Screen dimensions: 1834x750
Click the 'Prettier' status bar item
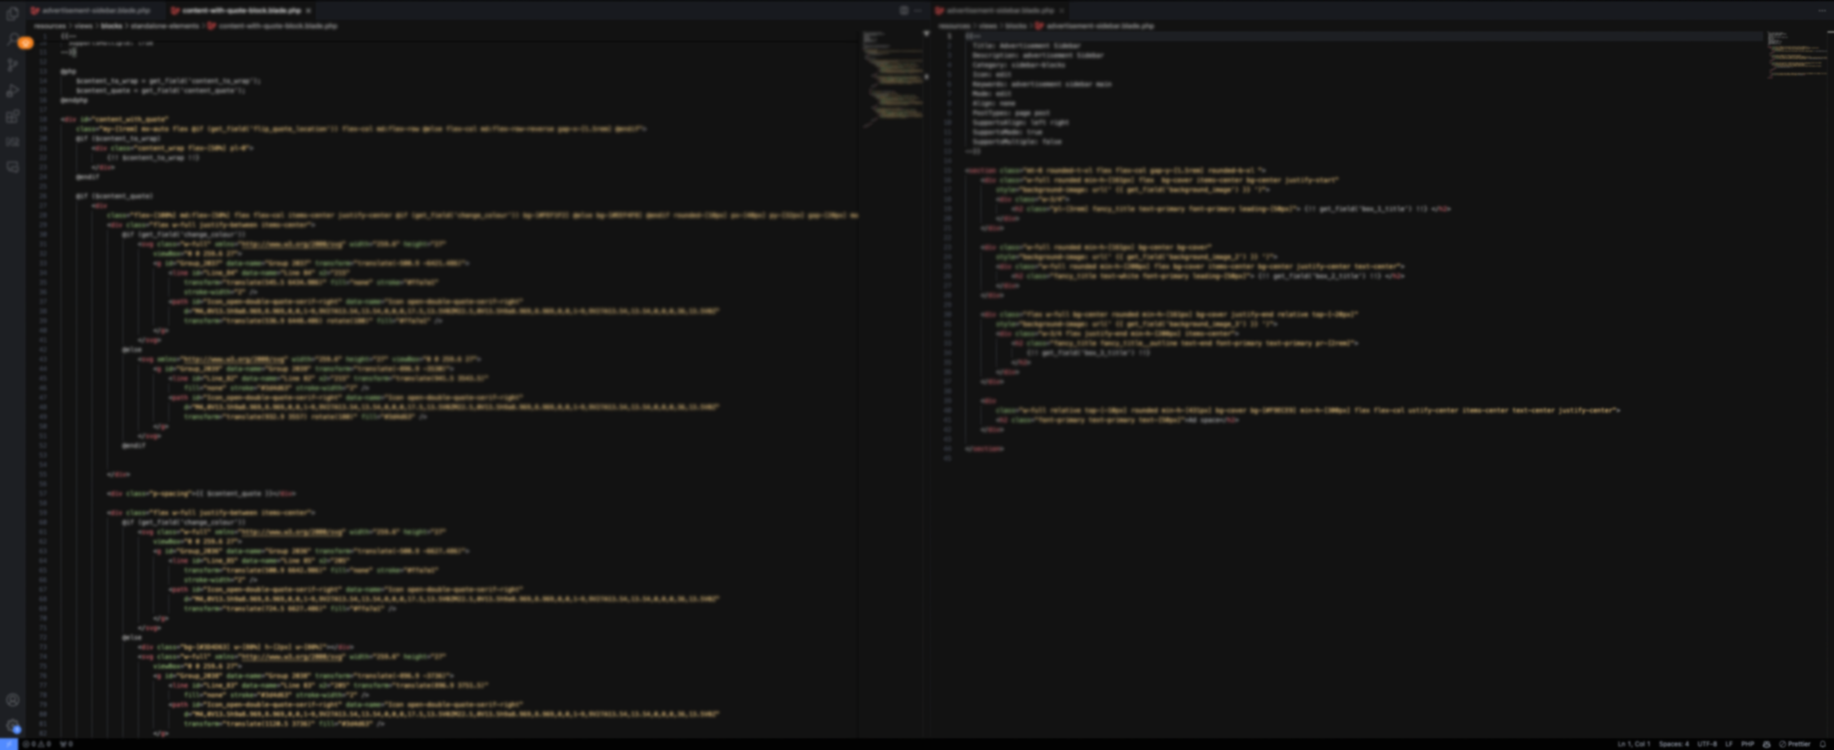(x=1795, y=744)
